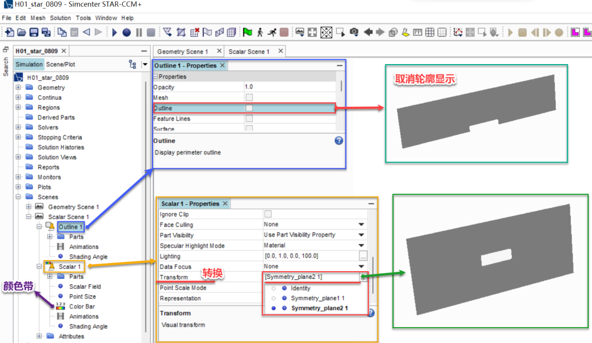Open the Face Culling dropdown
Image resolution: width=592 pixels, height=343 pixels.
pos(361,225)
